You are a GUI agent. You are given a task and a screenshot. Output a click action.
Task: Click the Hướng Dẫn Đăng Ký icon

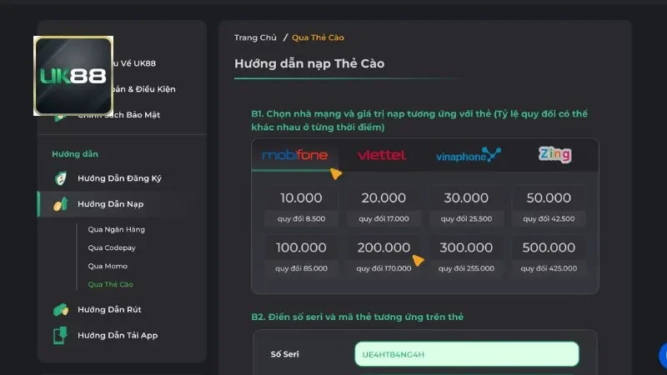(60, 178)
